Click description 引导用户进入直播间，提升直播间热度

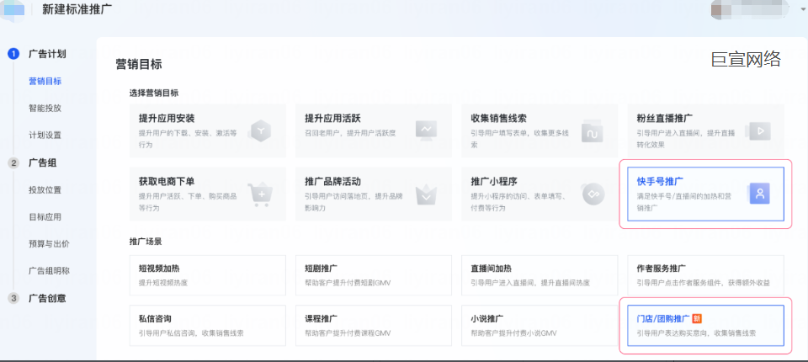pyautogui.click(x=530, y=283)
